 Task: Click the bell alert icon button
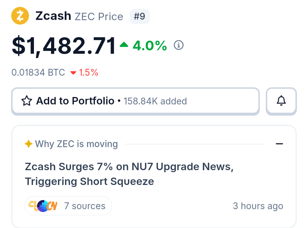281,101
